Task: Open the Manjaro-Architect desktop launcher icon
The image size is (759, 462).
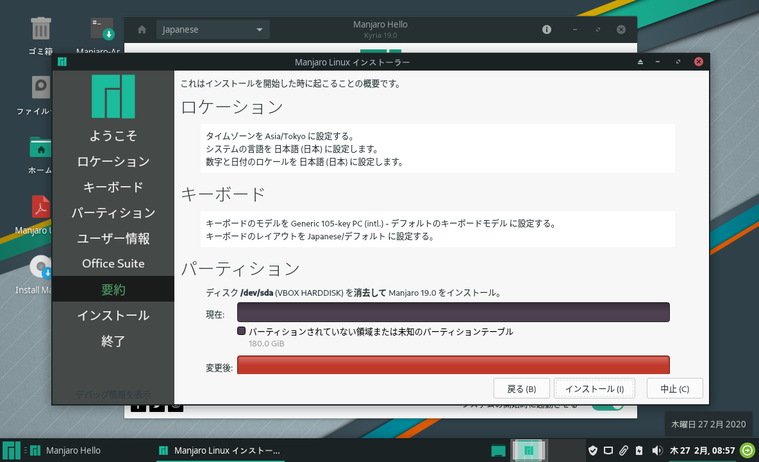Action: click(x=103, y=29)
